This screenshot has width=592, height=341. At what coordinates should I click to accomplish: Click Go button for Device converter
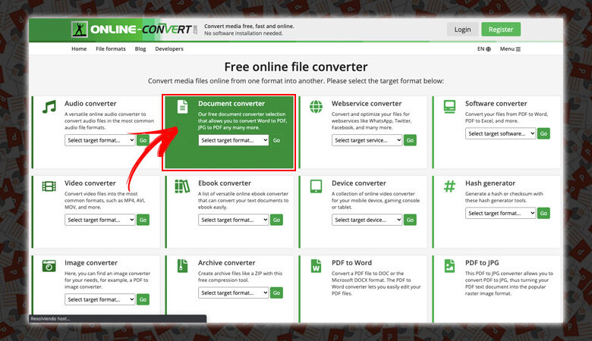coord(410,220)
